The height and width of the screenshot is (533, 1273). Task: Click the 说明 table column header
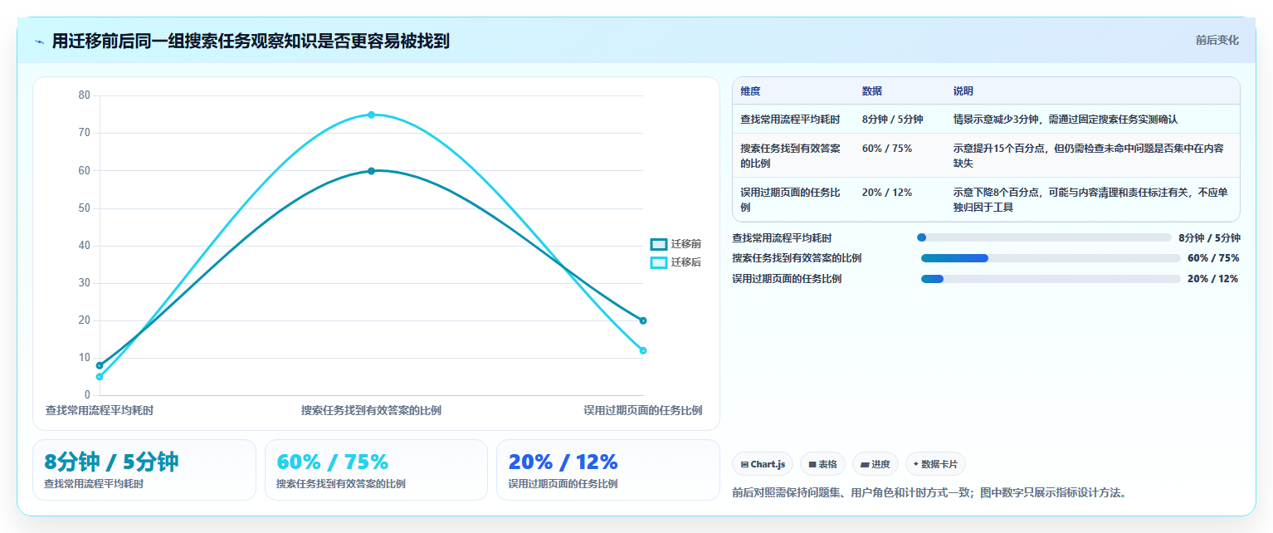(963, 91)
